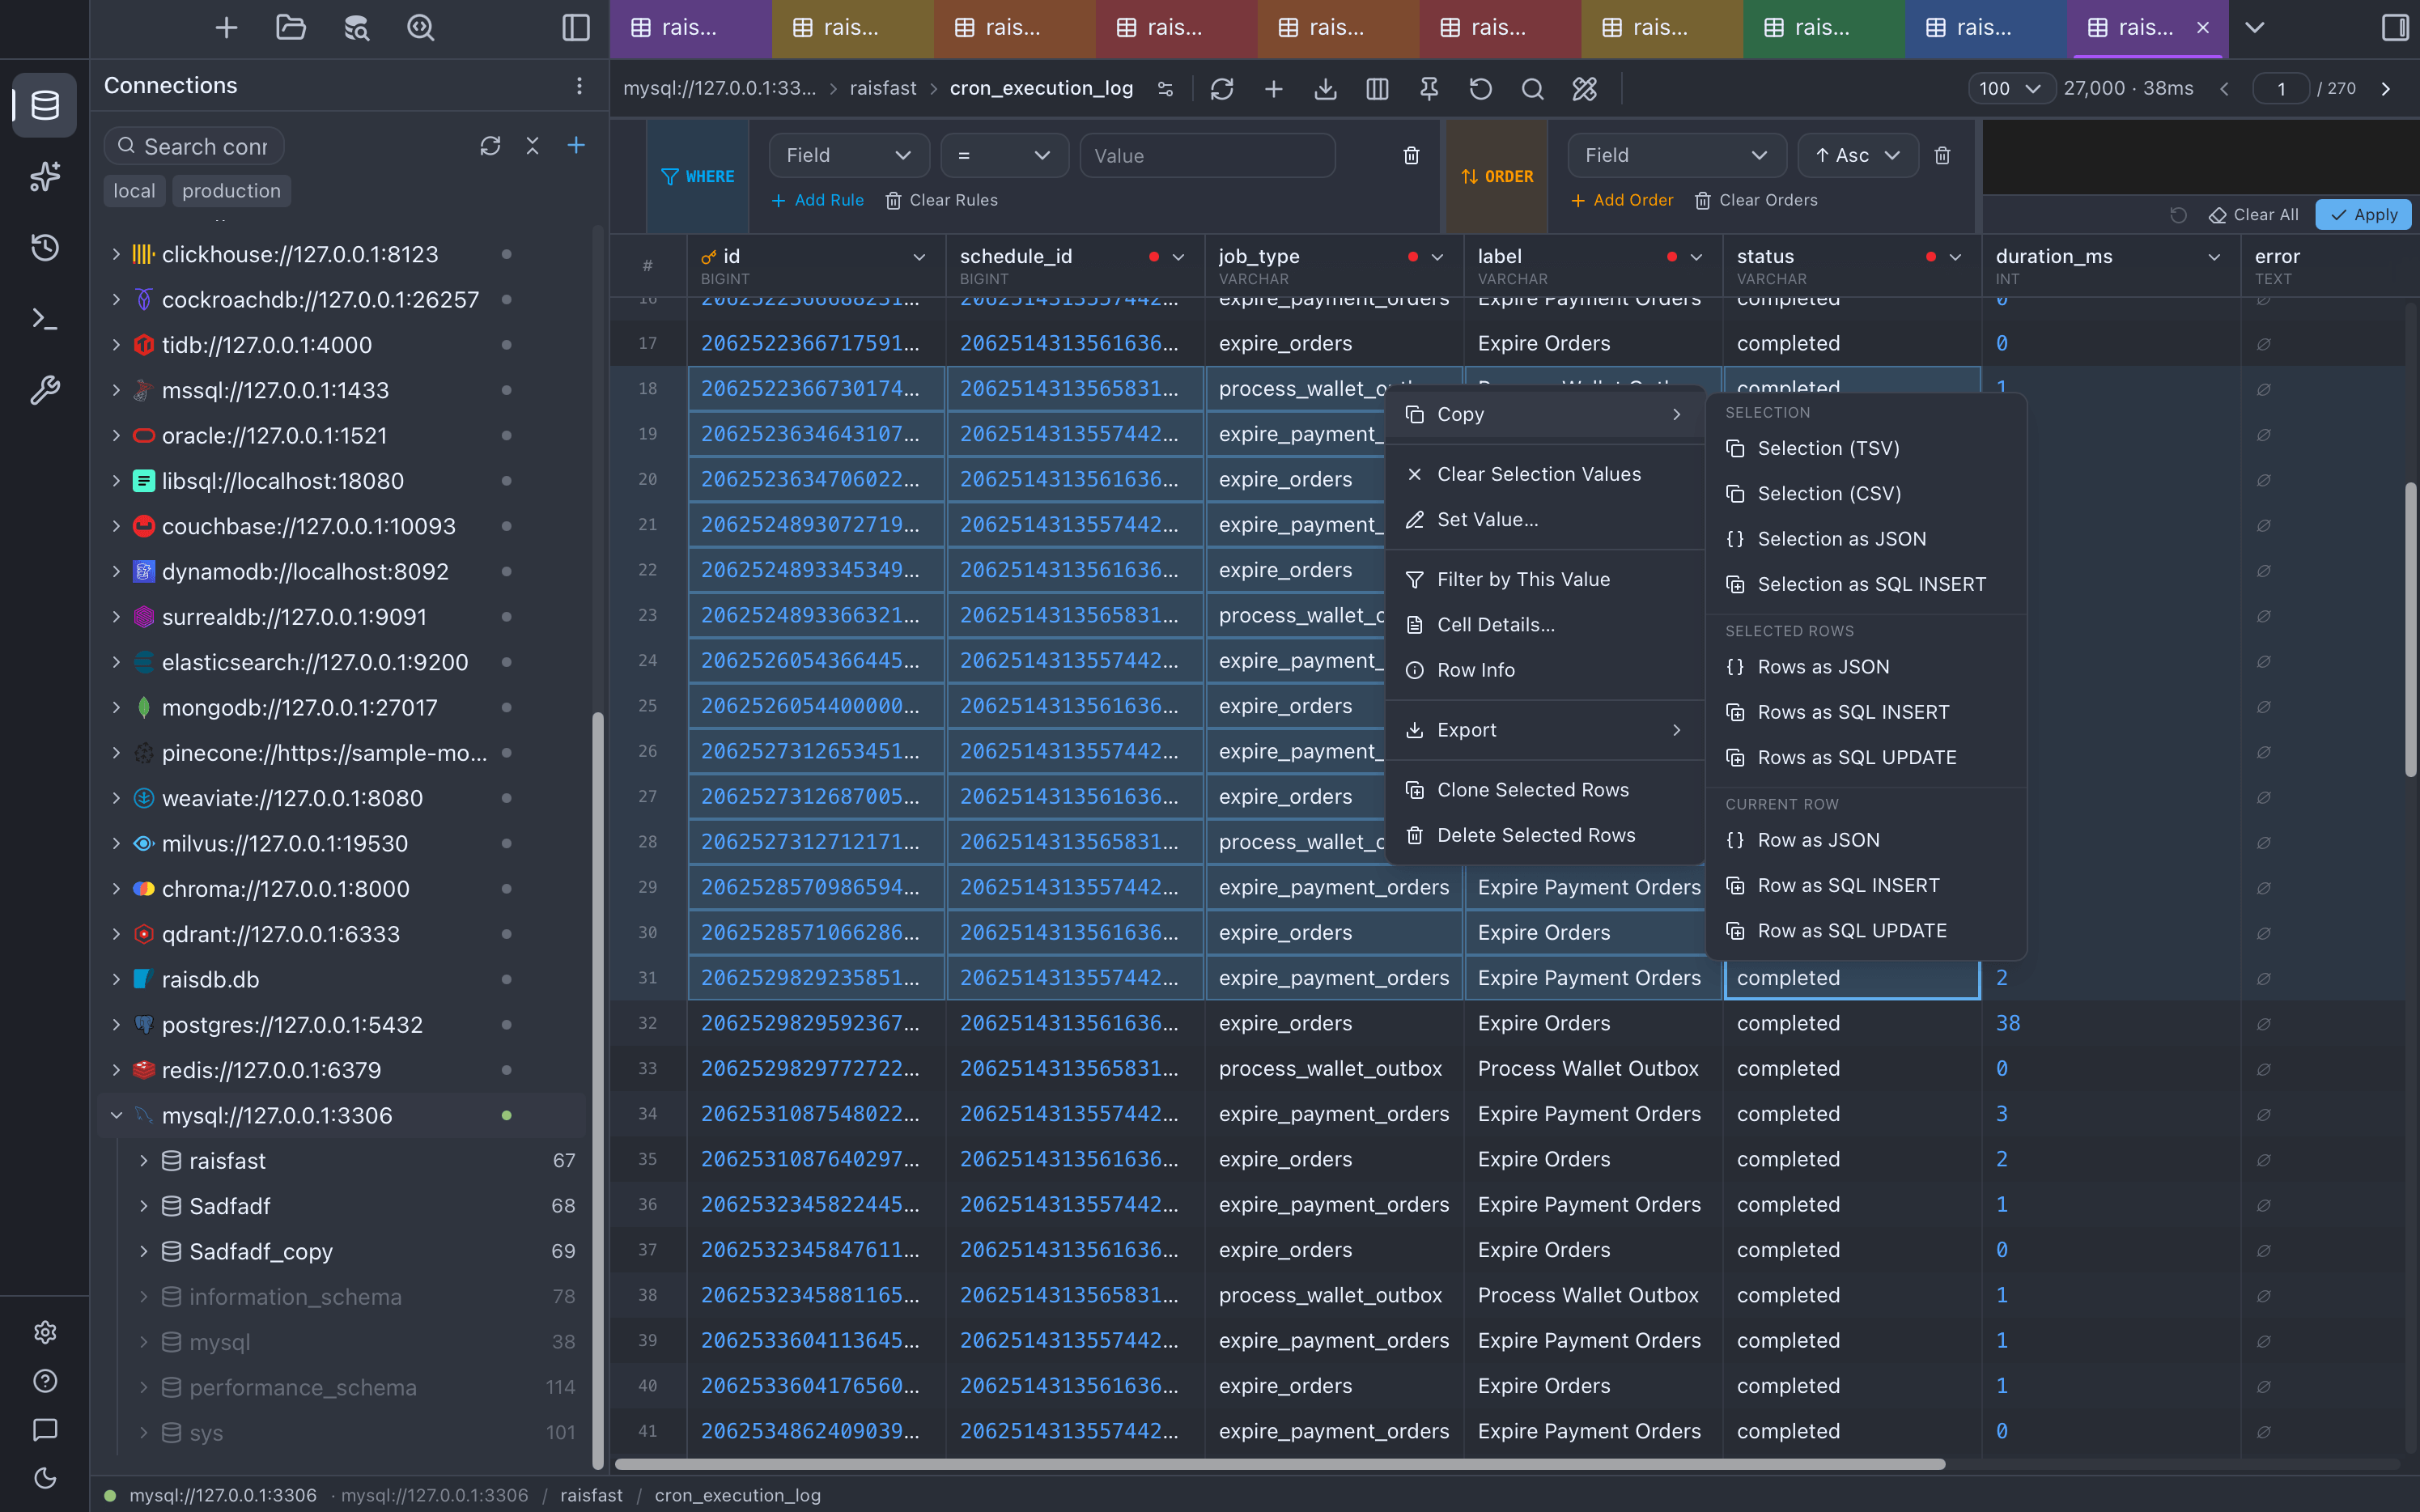
Task: Click the search toolbar icon in table
Action: point(1532,89)
